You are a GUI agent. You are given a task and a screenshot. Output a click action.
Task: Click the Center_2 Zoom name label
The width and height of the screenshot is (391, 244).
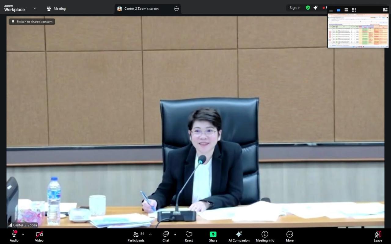(25, 225)
